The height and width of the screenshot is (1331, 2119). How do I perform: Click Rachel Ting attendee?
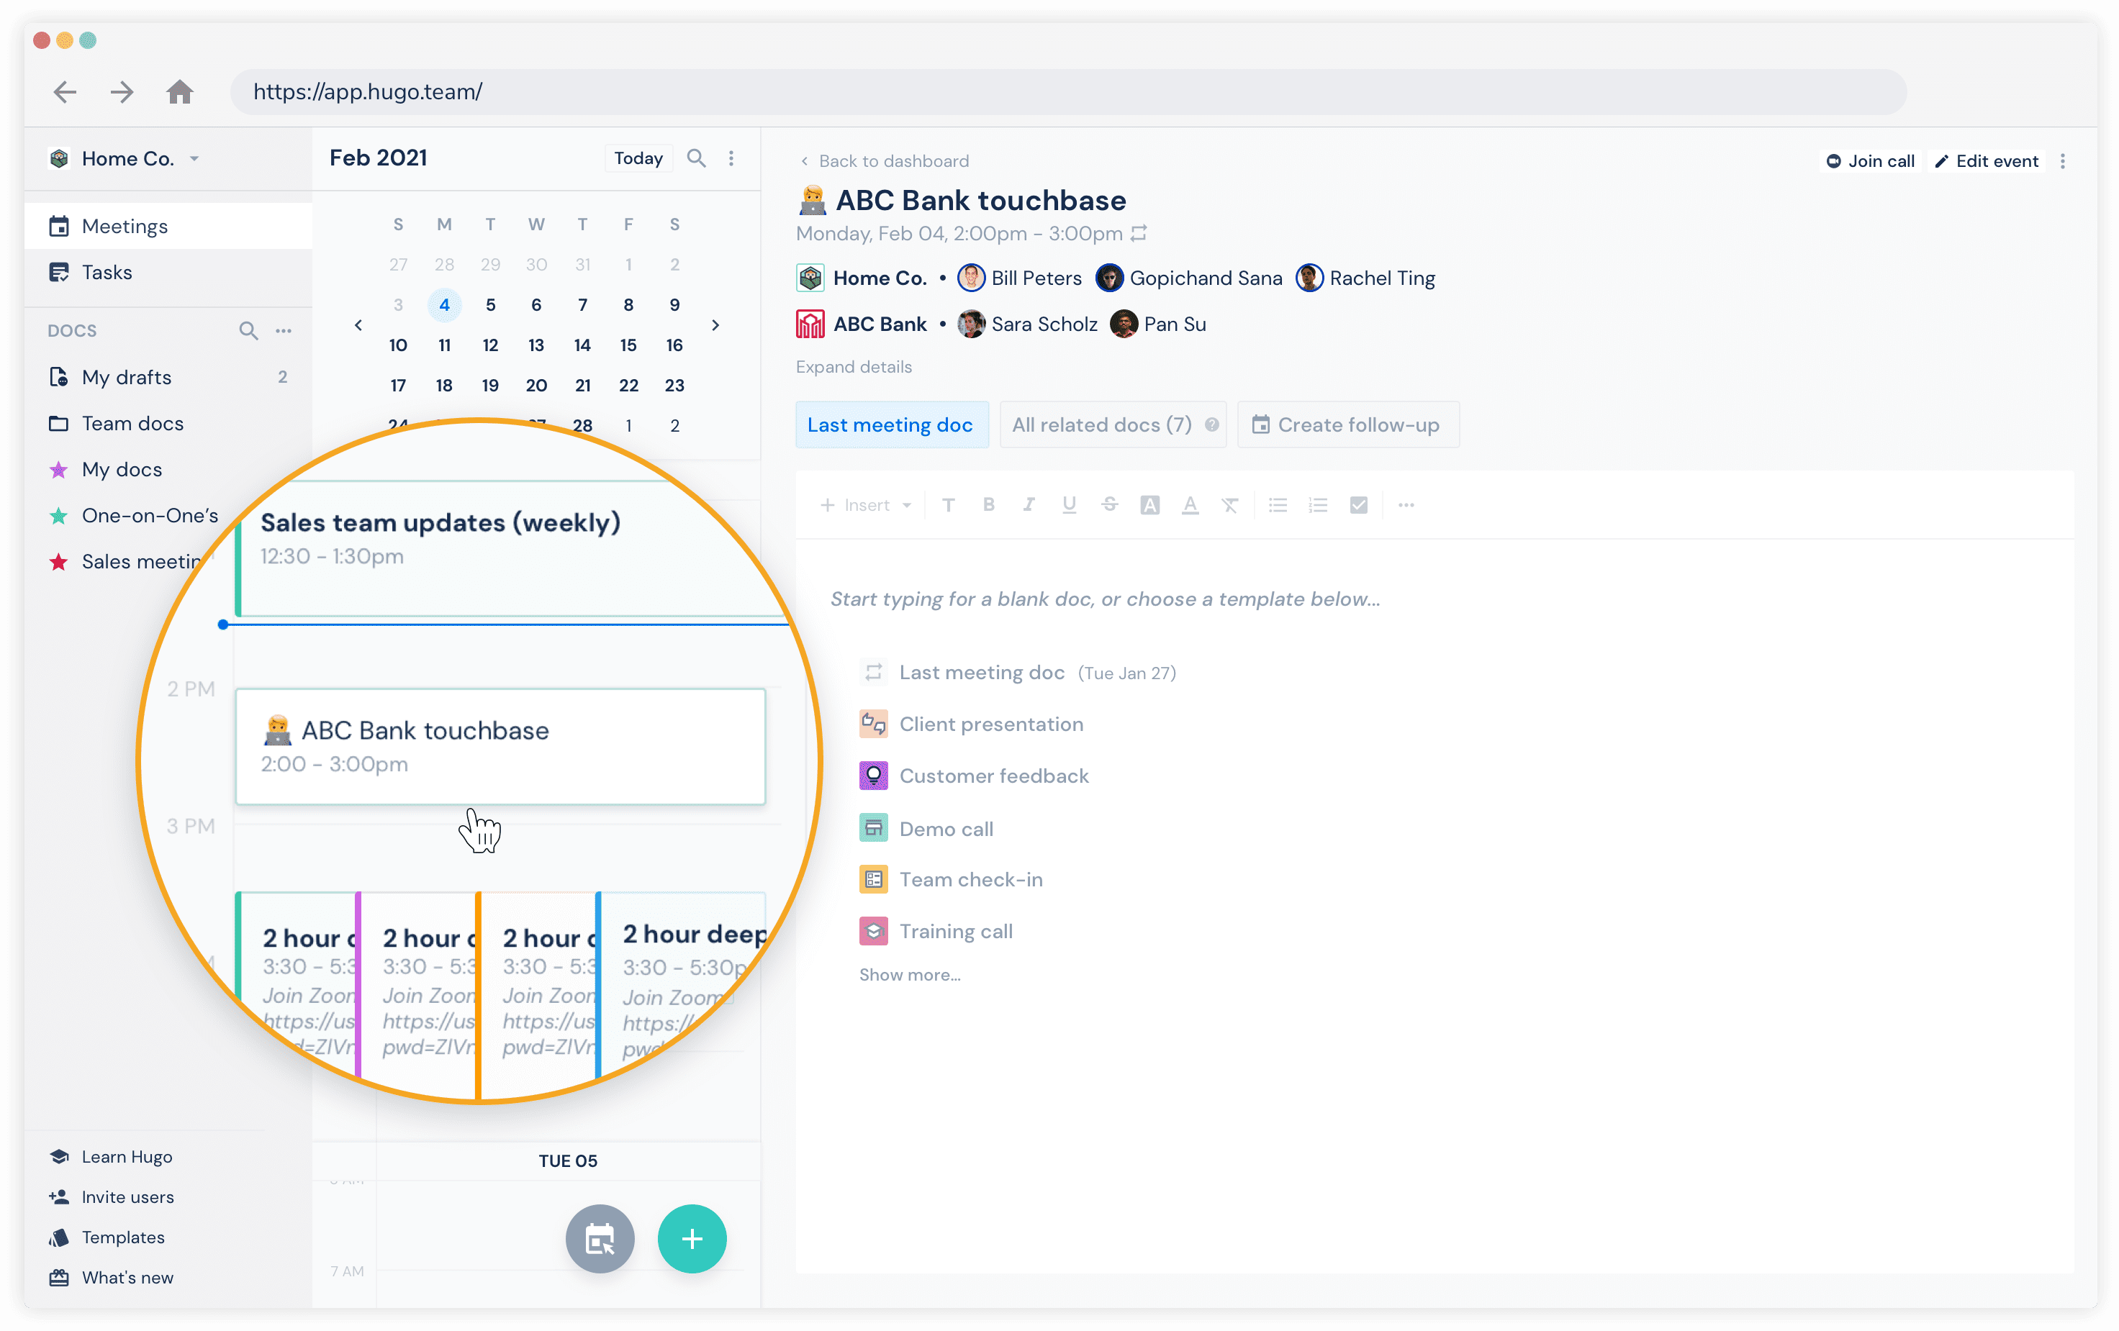[1365, 278]
